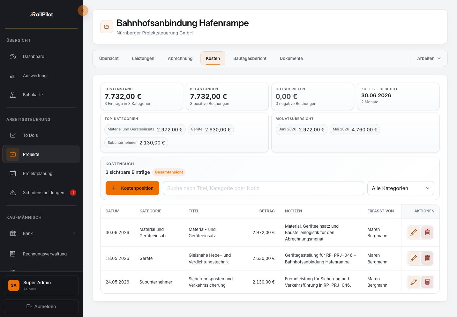This screenshot has height=317, width=457.
Task: Click the red Schadensmeldungen notification badge
Action: tap(73, 193)
